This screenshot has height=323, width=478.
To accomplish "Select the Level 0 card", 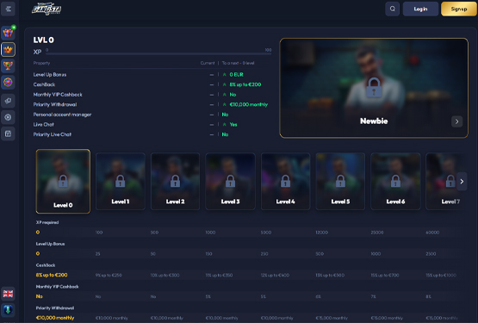I will 63,181.
